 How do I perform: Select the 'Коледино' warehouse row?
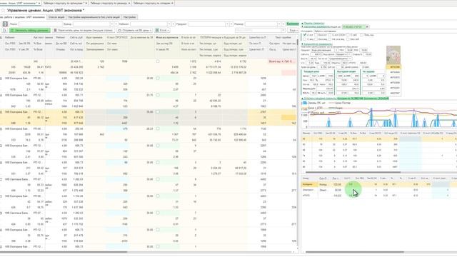[379, 184]
